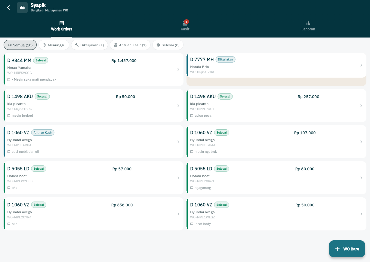Switch to the Kasir tab
The height and width of the screenshot is (262, 370).
tap(185, 26)
